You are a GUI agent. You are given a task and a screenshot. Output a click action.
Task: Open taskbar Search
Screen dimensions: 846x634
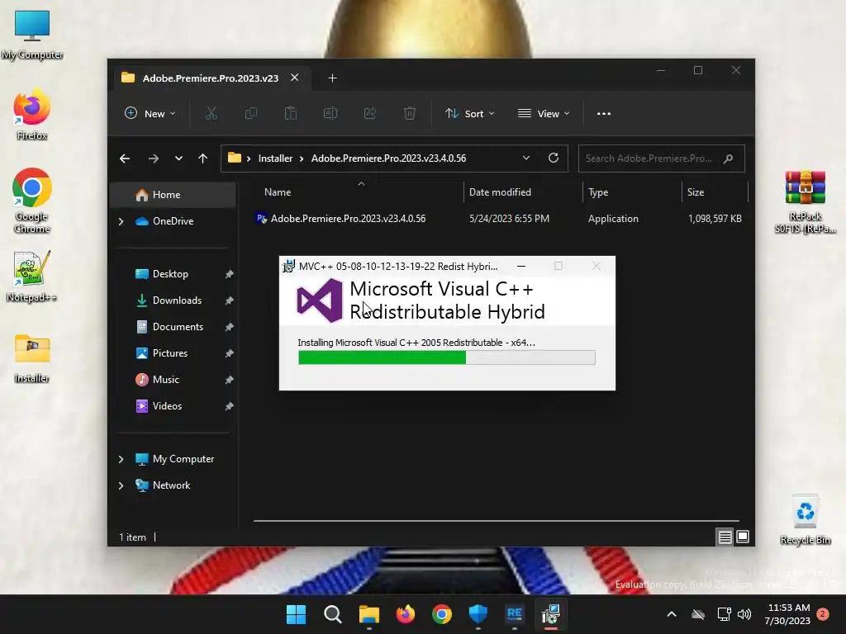[x=332, y=614]
